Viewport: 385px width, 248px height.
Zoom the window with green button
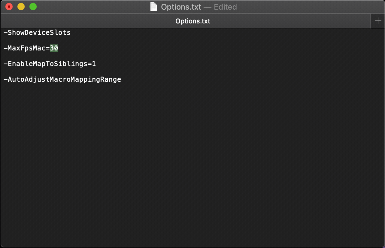(x=33, y=7)
